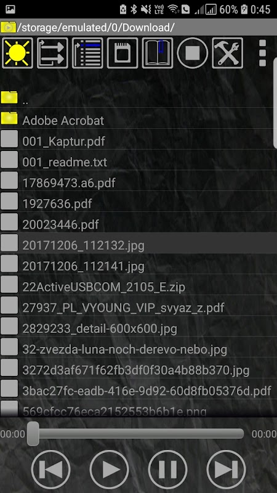Tick the checkbox next to 22ActiveUSBCOM_2105_E.zip

[x=9, y=285]
